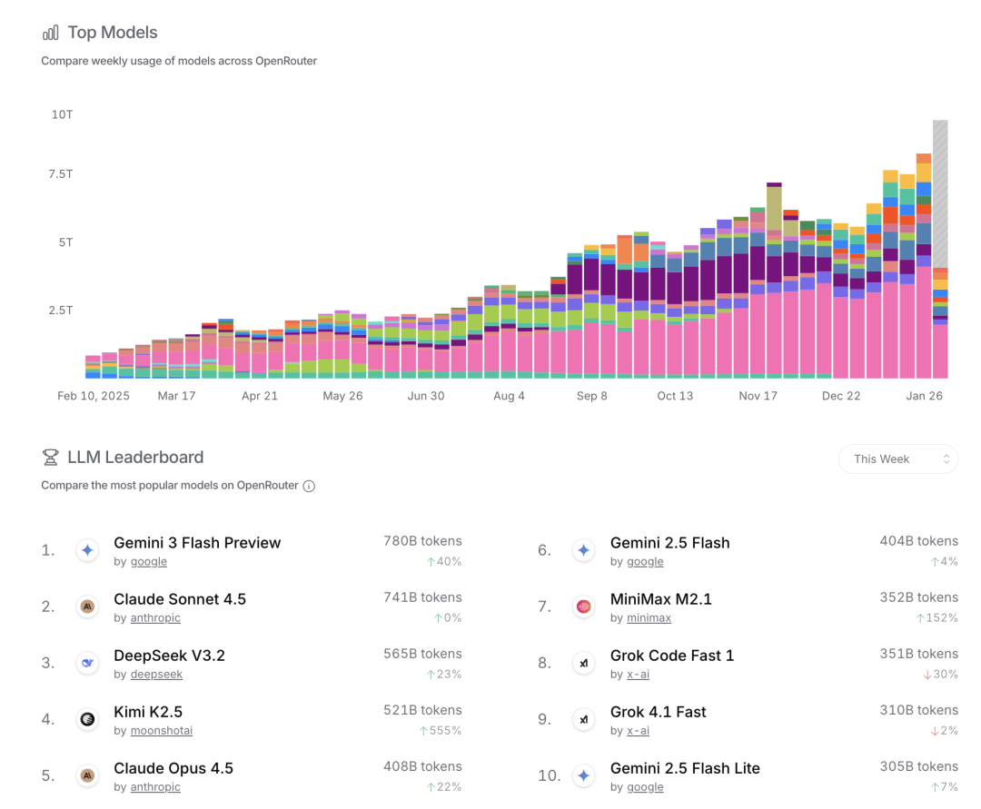Click the Feb 10, 2025 axis label
The width and height of the screenshot is (981, 809).
coord(94,396)
